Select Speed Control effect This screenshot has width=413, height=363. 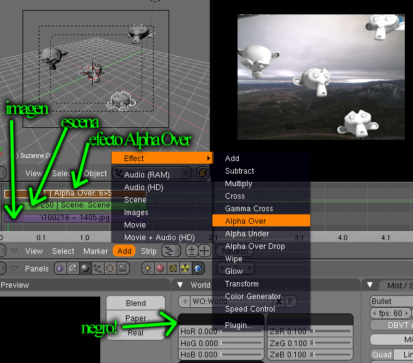(x=261, y=308)
